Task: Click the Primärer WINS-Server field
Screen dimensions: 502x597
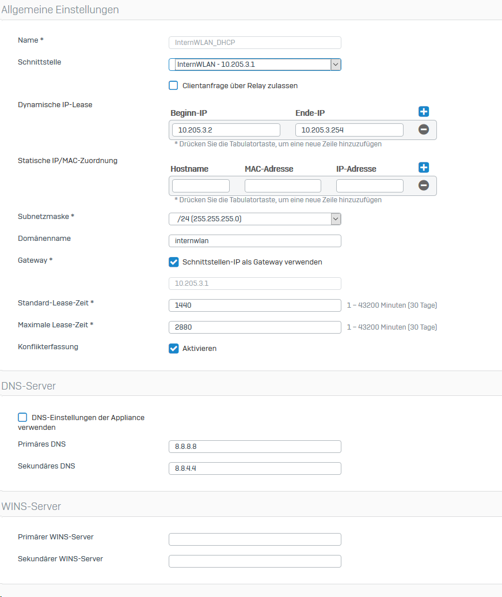Action: pyautogui.click(x=254, y=539)
